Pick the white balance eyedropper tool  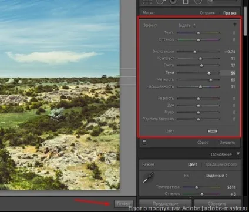coord(148,177)
